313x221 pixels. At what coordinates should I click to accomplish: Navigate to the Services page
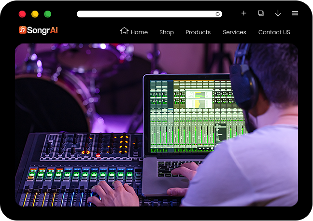tap(234, 32)
